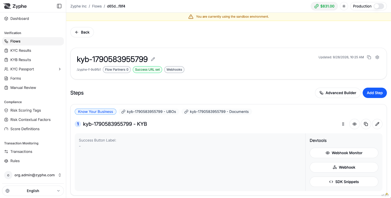Open the Advanced Builder
Image resolution: width=391 pixels, height=198 pixels.
pyautogui.click(x=338, y=93)
